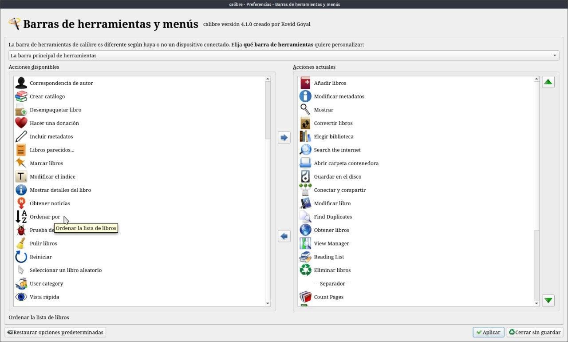Click the Libros parecidos orange book icon
Image resolution: width=568 pixels, height=342 pixels.
21,150
